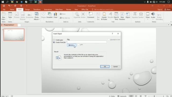The width and height of the screenshot is (172, 97).
Task: Insert a Hyperlink
Action: [77, 15]
